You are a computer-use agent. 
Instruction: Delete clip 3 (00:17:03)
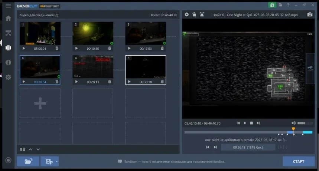tap(162, 48)
